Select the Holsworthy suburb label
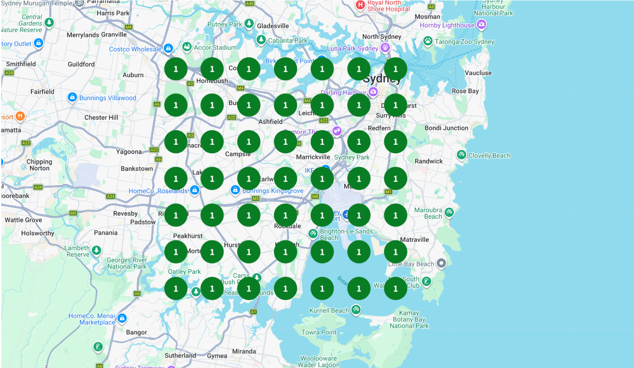Viewport: 634px width, 368px height. (38, 233)
